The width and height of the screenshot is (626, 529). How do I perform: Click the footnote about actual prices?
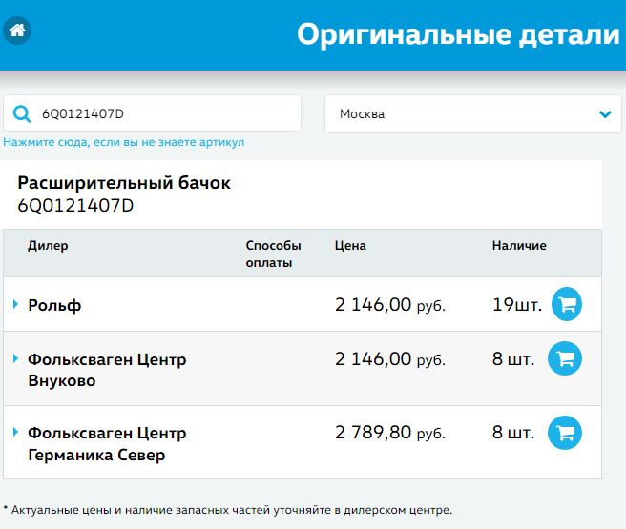(228, 510)
